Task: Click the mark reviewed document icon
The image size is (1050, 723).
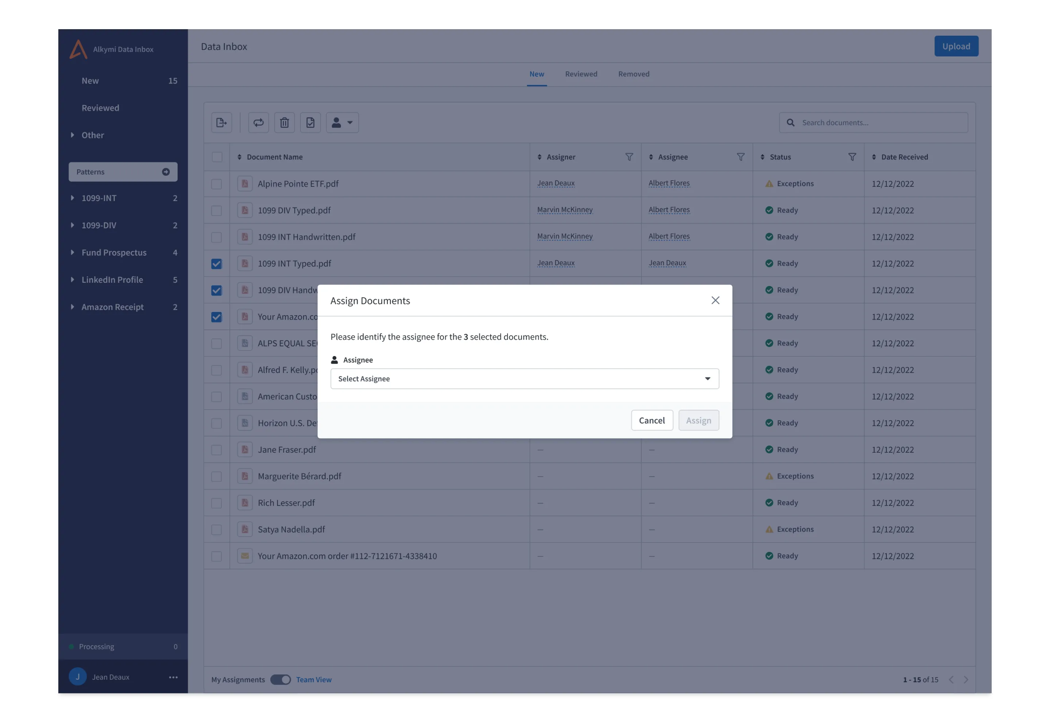Action: pos(310,122)
